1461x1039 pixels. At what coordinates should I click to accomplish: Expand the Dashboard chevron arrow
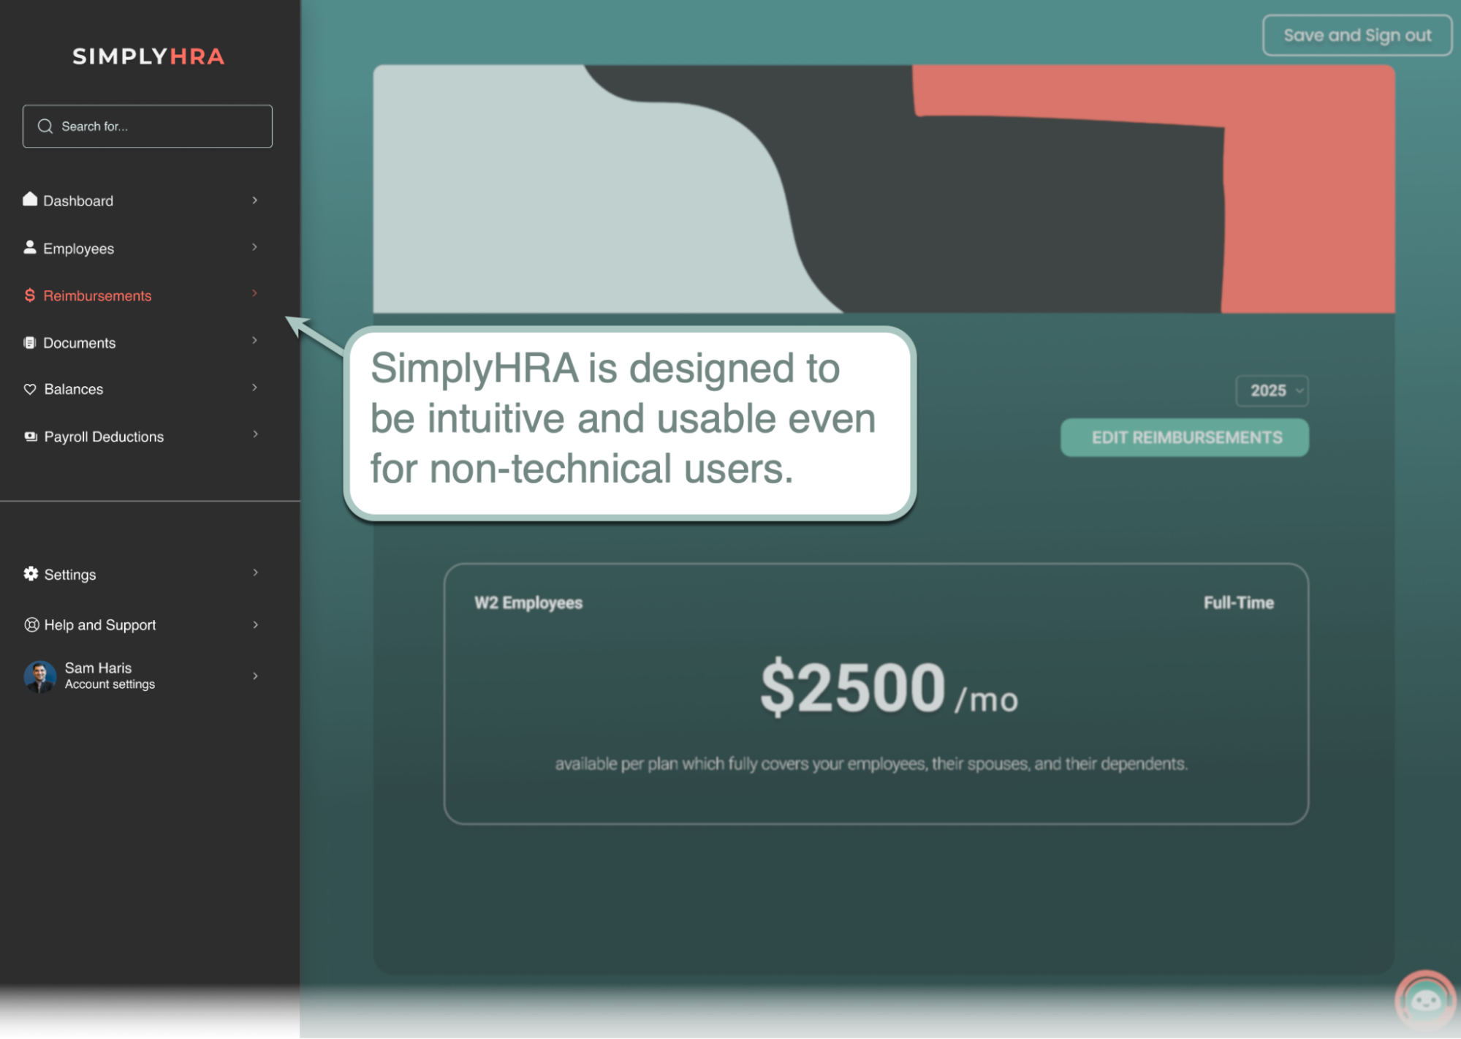[254, 200]
